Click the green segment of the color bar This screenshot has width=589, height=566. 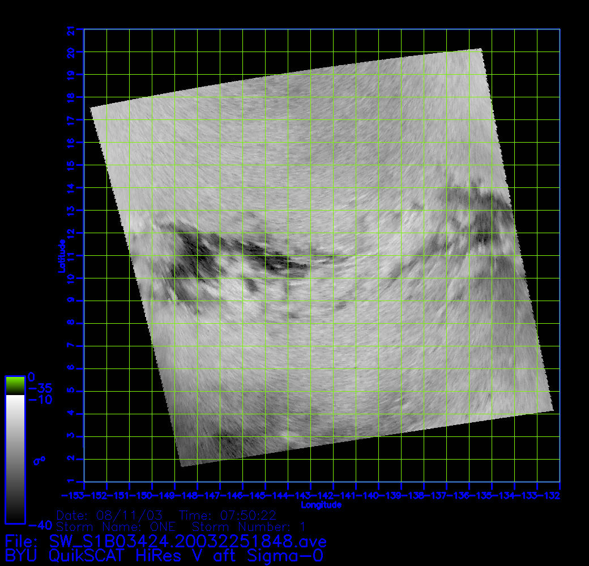click(x=15, y=385)
